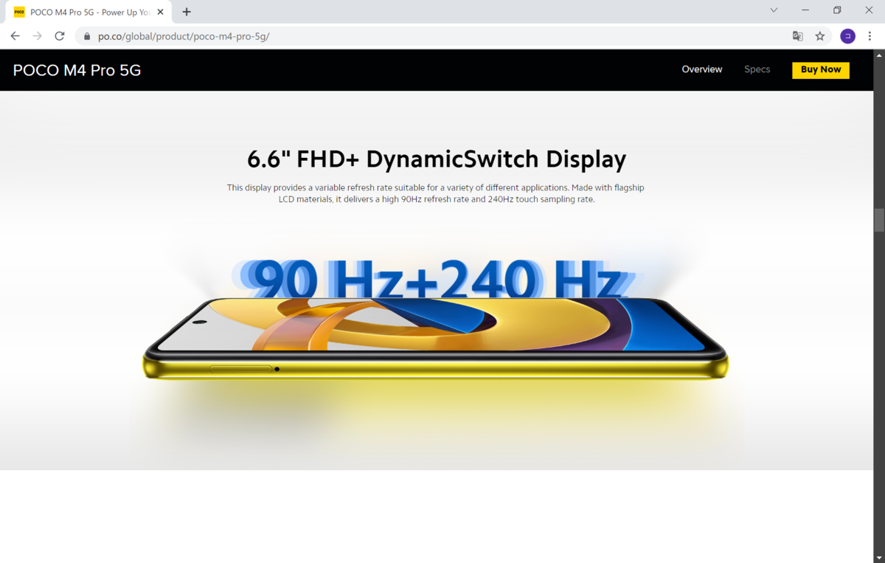Viewport: 885px width, 563px height.
Task: Click the POCO M4 Pro 5G page title
Action: tap(77, 70)
